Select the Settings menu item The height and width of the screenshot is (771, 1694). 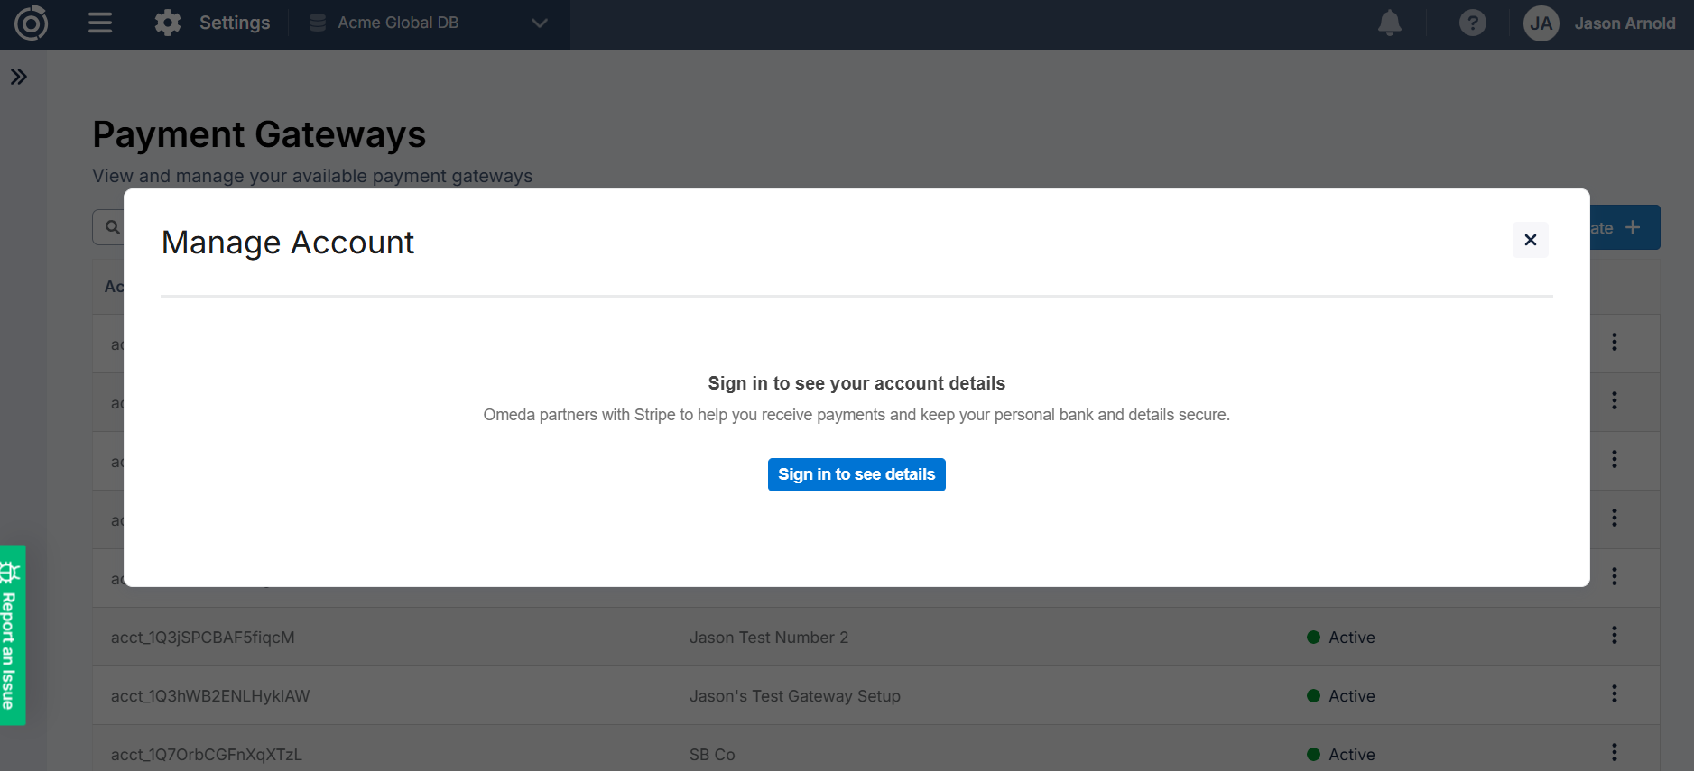pyautogui.click(x=234, y=23)
